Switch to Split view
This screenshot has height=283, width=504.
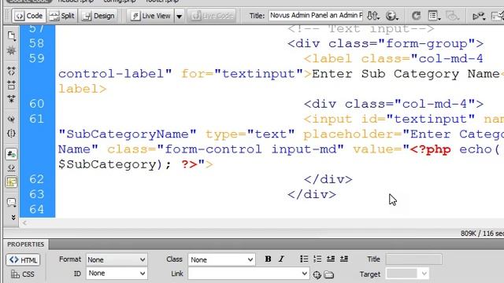(62, 16)
